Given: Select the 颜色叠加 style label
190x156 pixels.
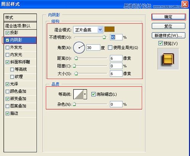Looking at the screenshot, I should point(18,91).
